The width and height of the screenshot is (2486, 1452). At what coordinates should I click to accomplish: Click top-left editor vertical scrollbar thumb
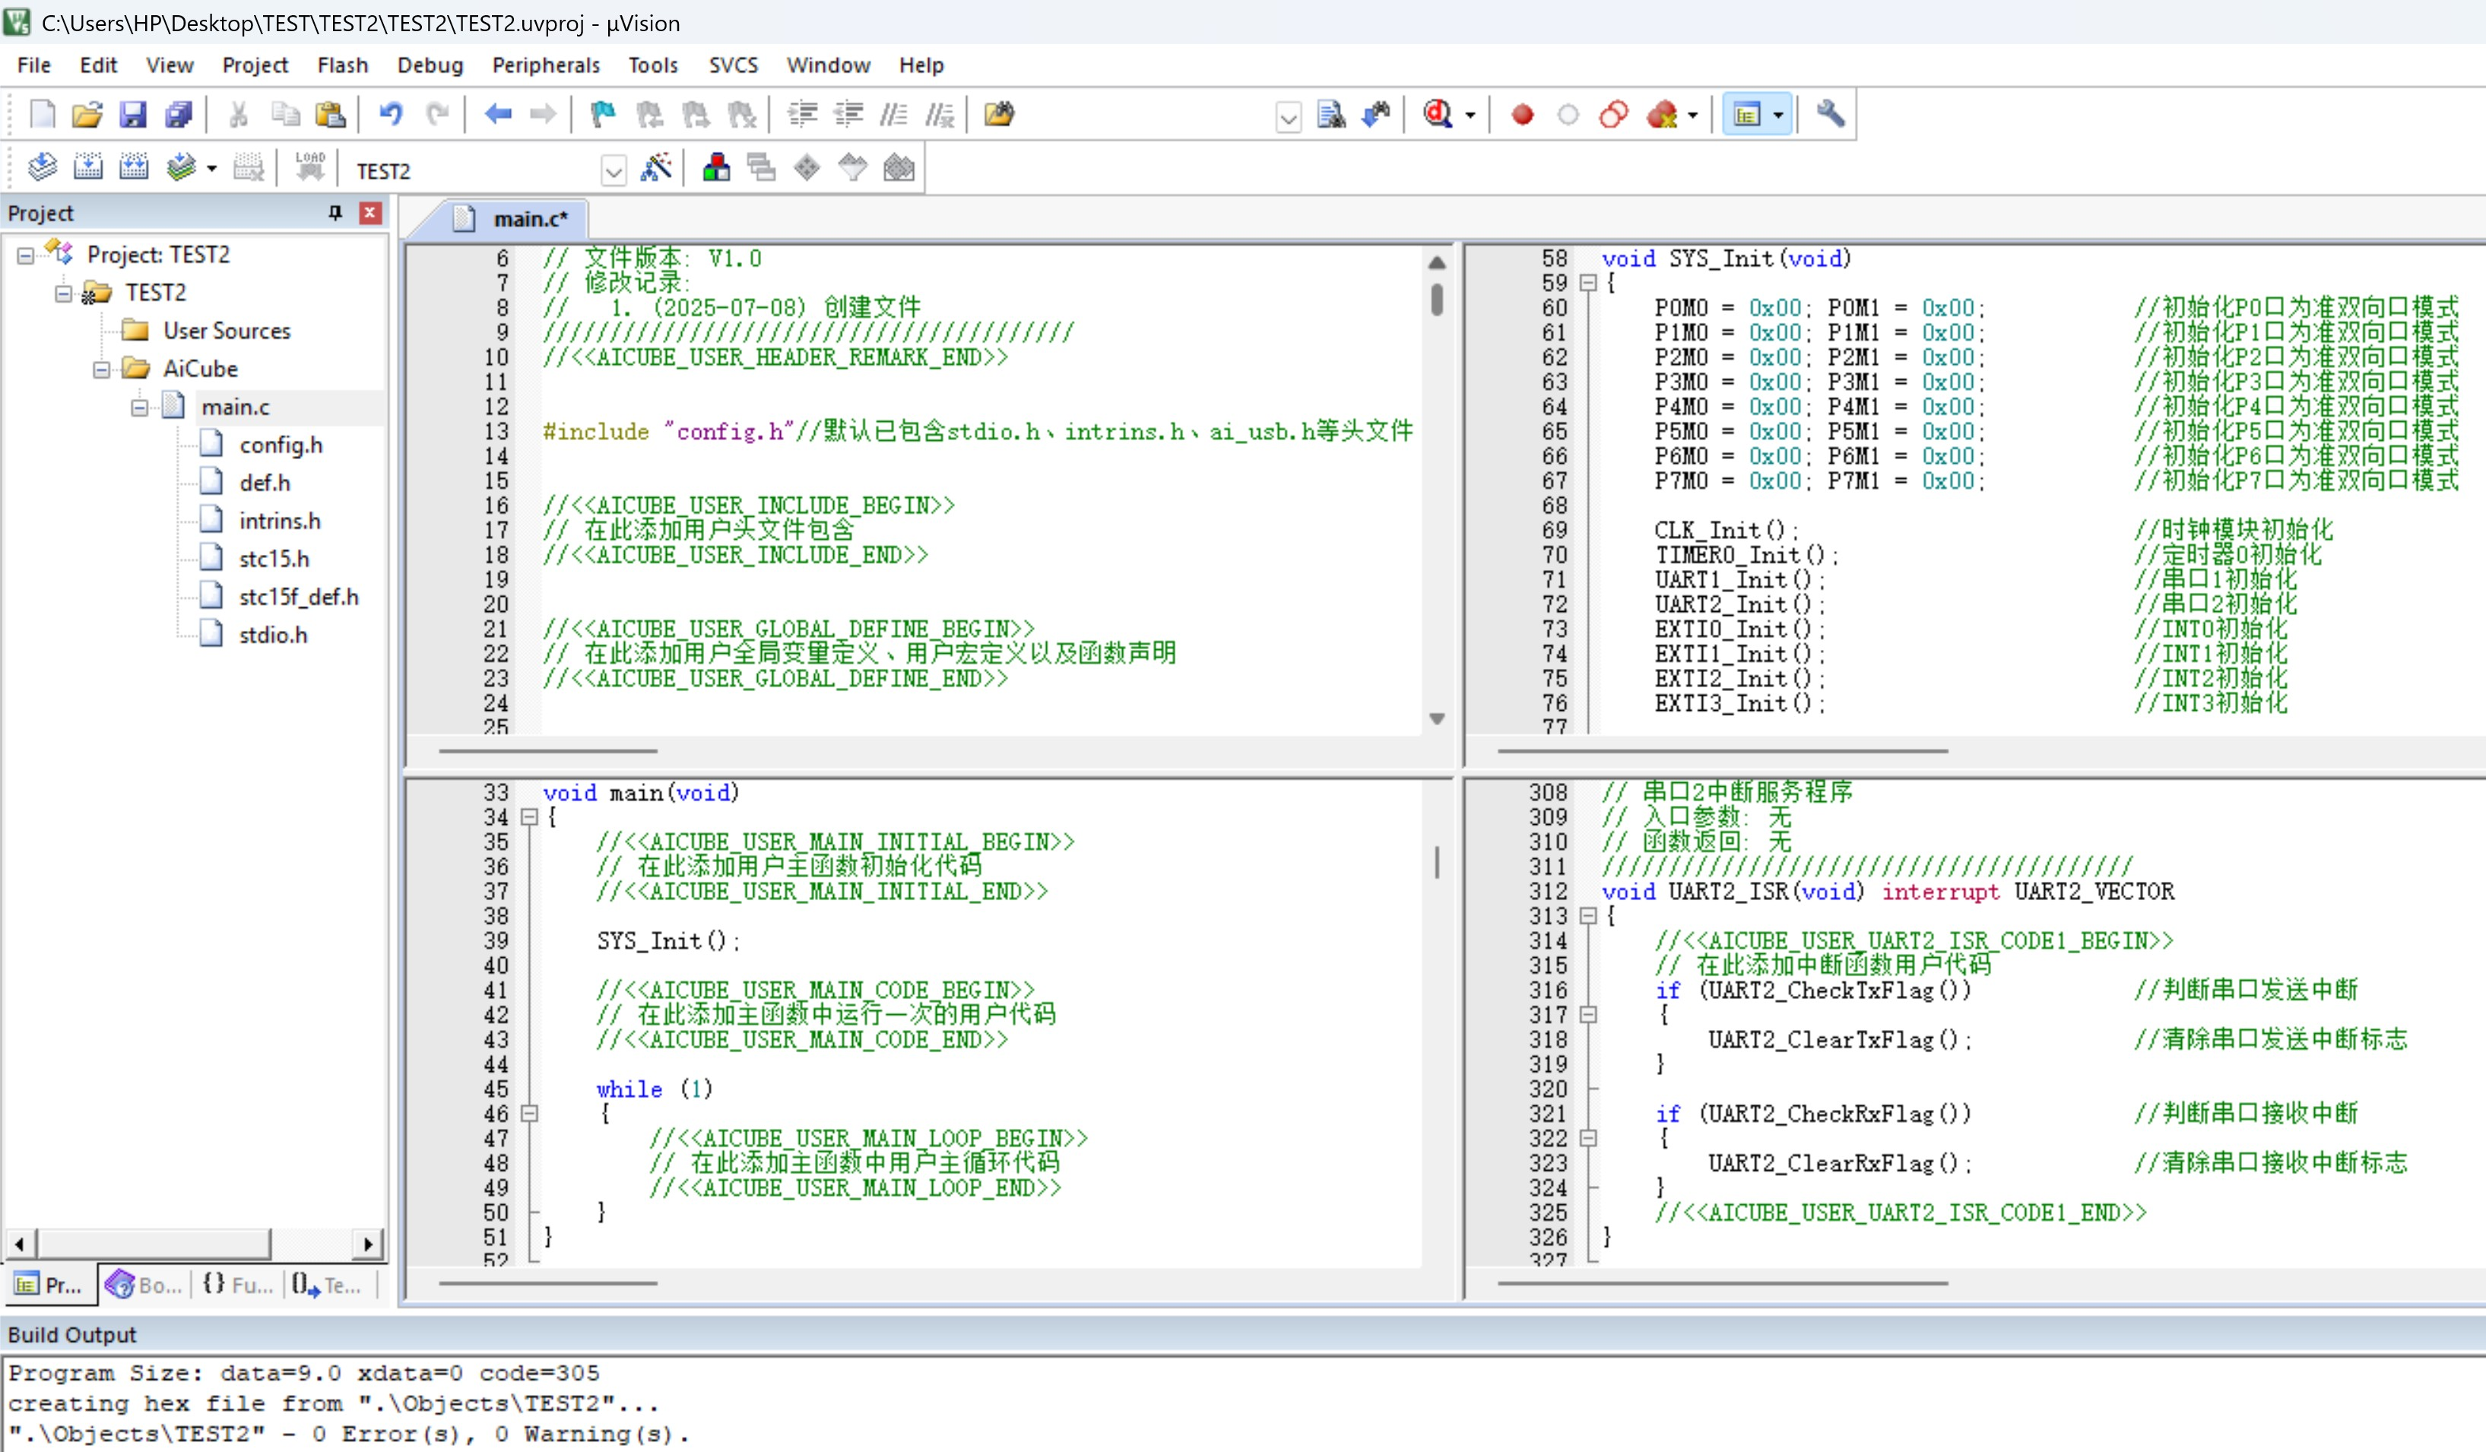coord(1436,299)
